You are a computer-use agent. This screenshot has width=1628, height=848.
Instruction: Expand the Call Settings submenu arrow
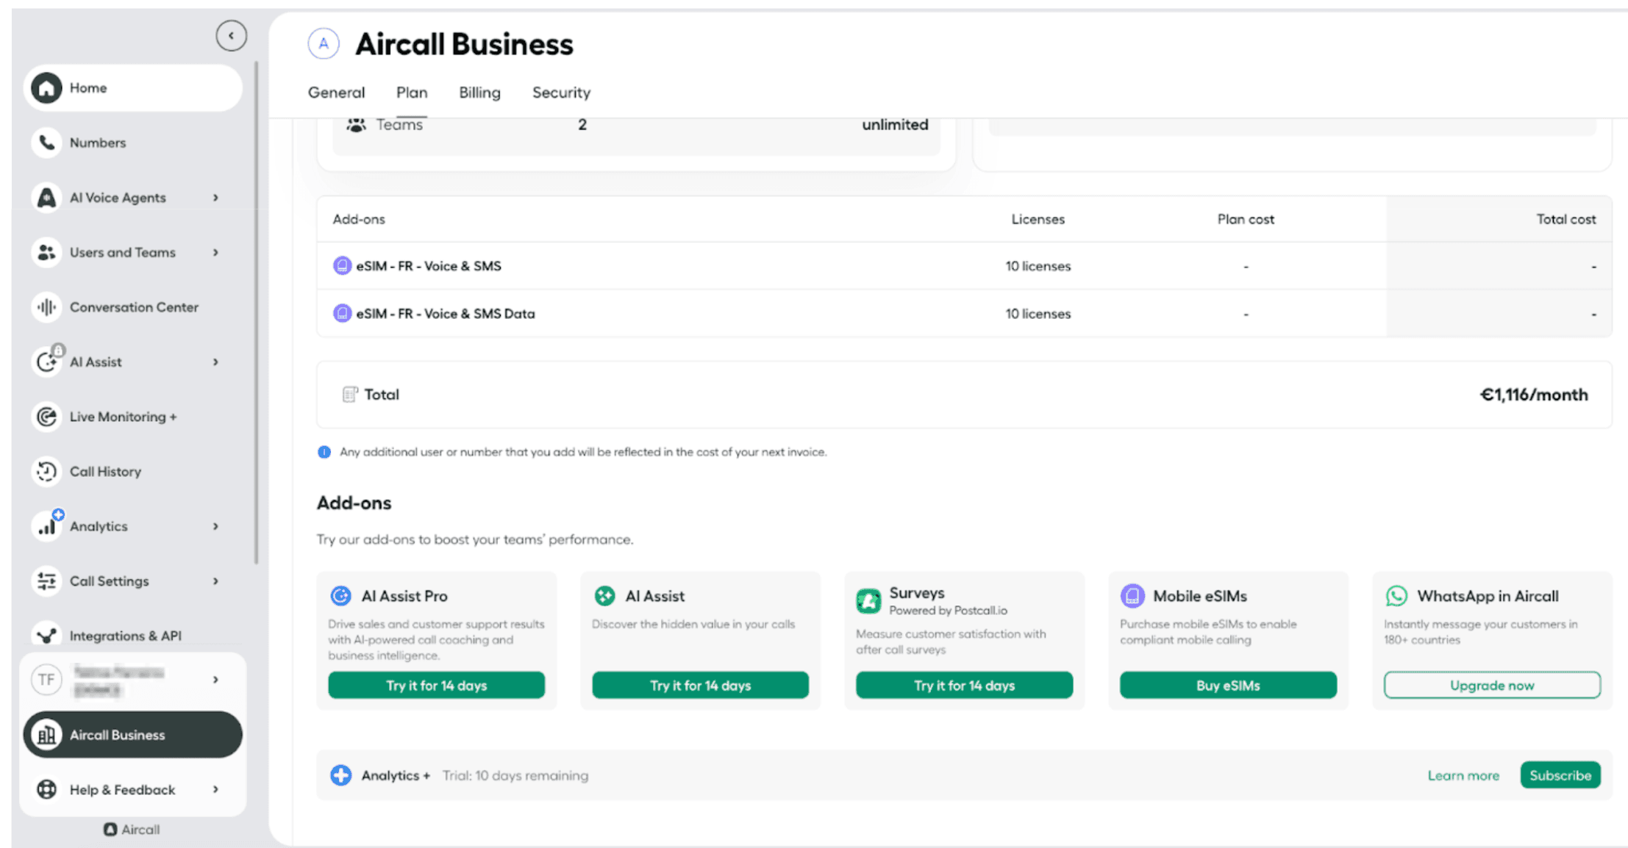point(215,581)
